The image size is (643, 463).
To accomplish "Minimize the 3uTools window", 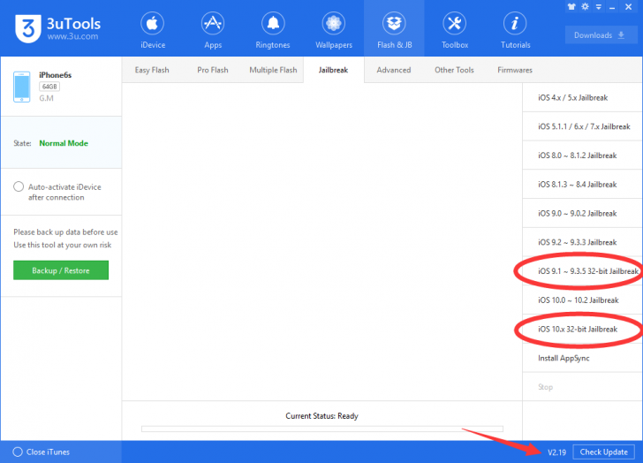I will [x=612, y=7].
